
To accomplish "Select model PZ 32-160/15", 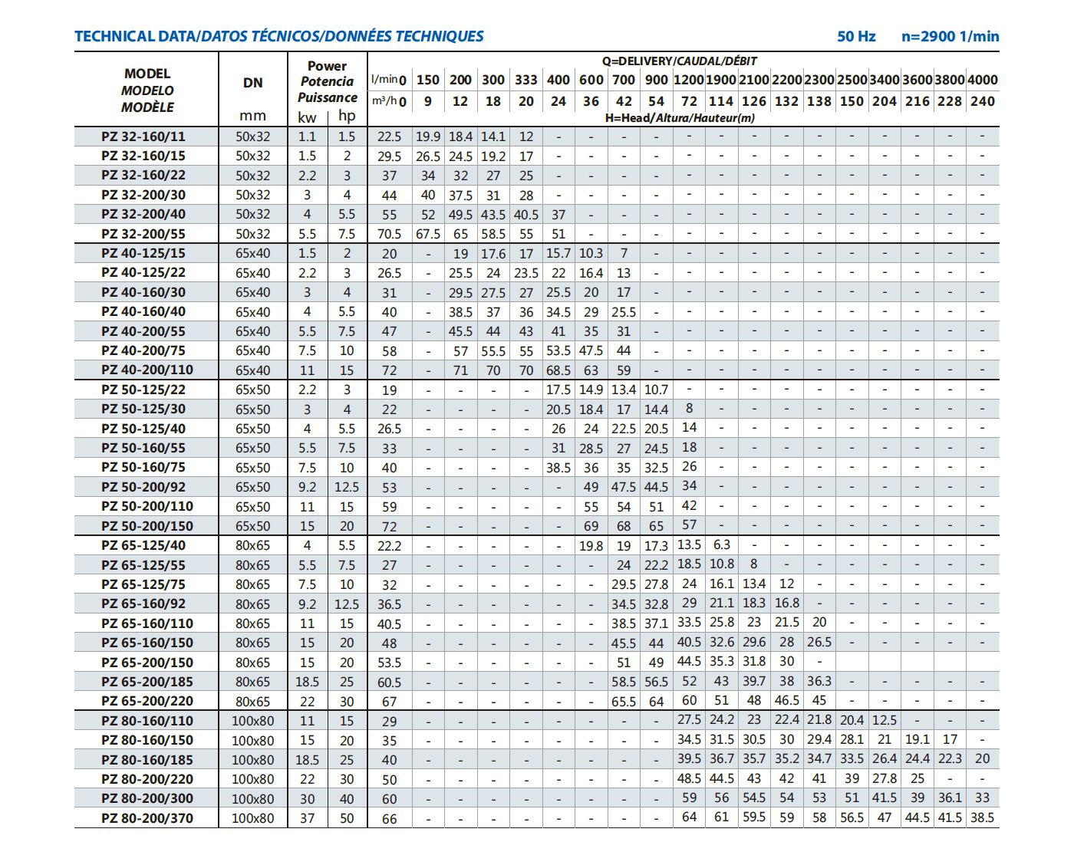I will (143, 156).
